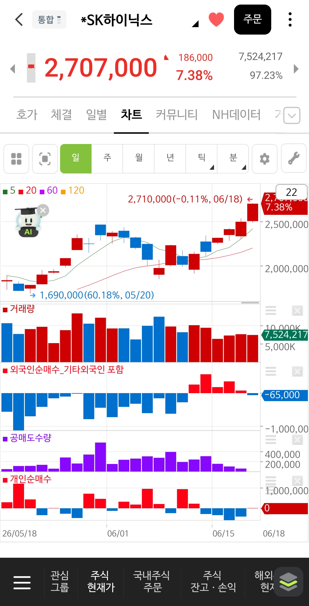Go to previous stock with left triangle
The image size is (309, 606).
(x=13, y=69)
